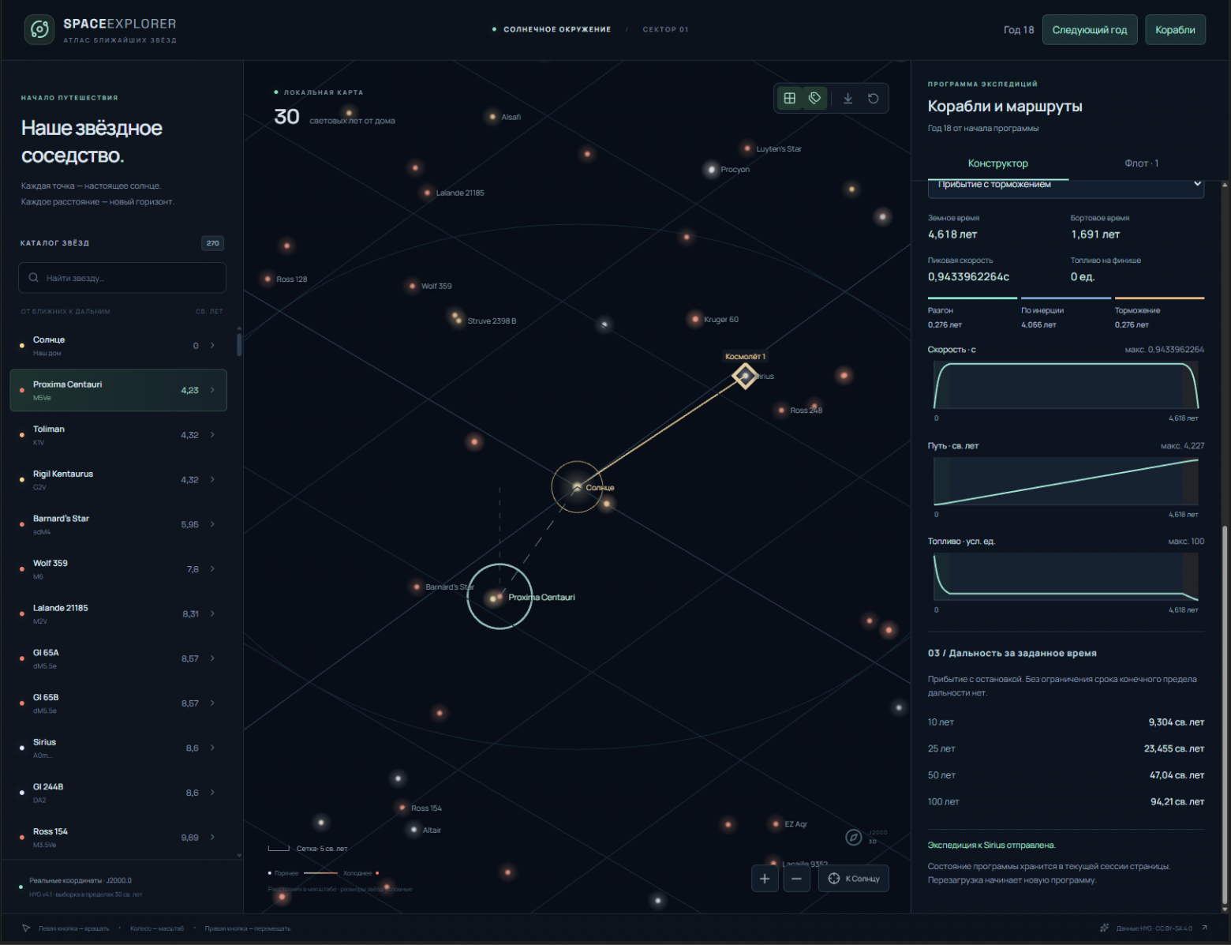The image size is (1231, 945).
Task: Select the Ross 128 star marker
Action: tap(268, 279)
